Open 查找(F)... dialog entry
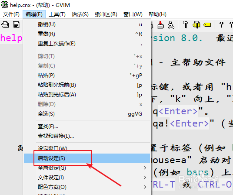Screen dimensions: 233x195 tap(87, 127)
